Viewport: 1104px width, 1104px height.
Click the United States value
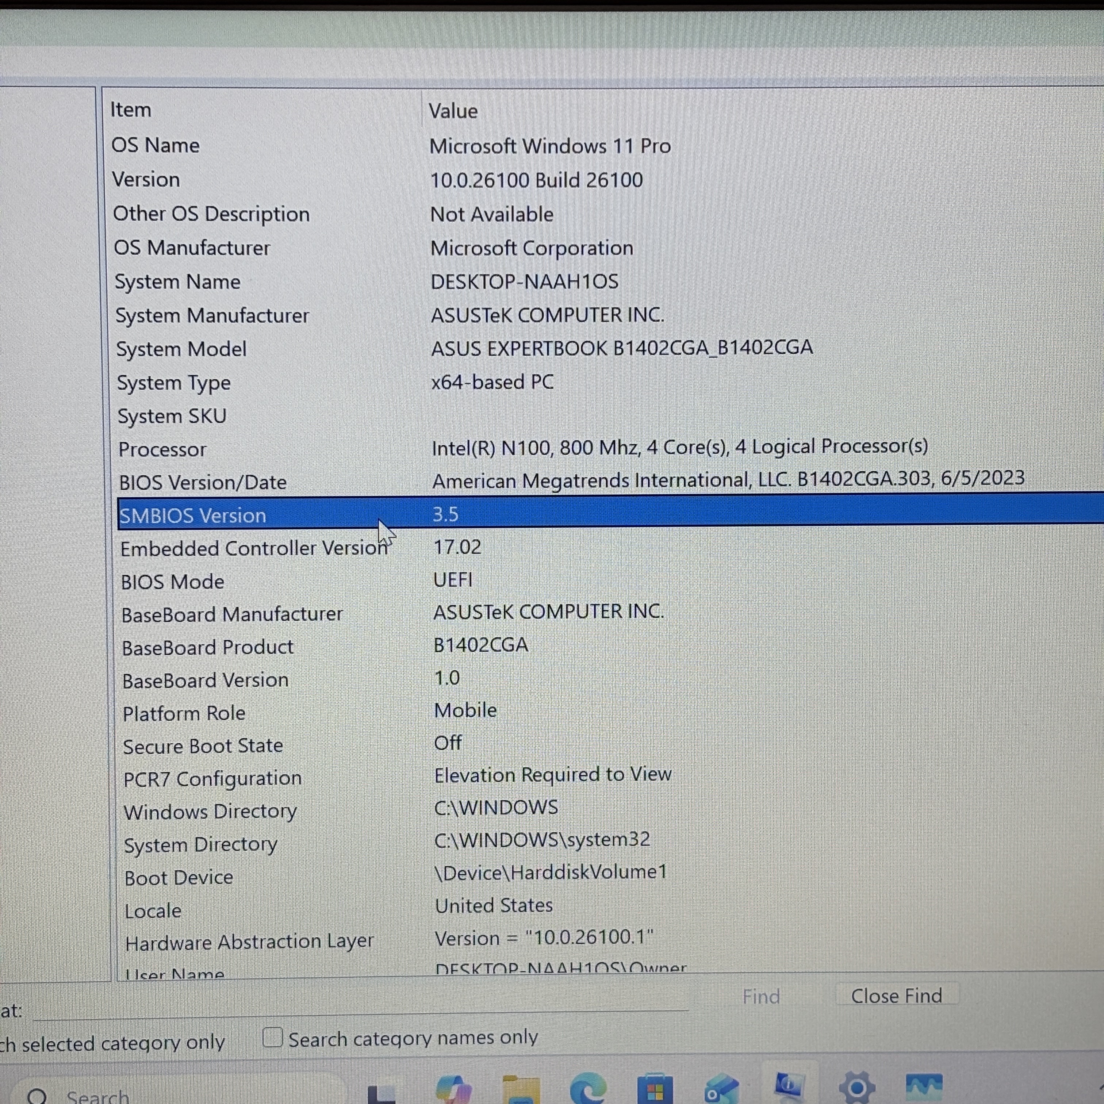[494, 906]
